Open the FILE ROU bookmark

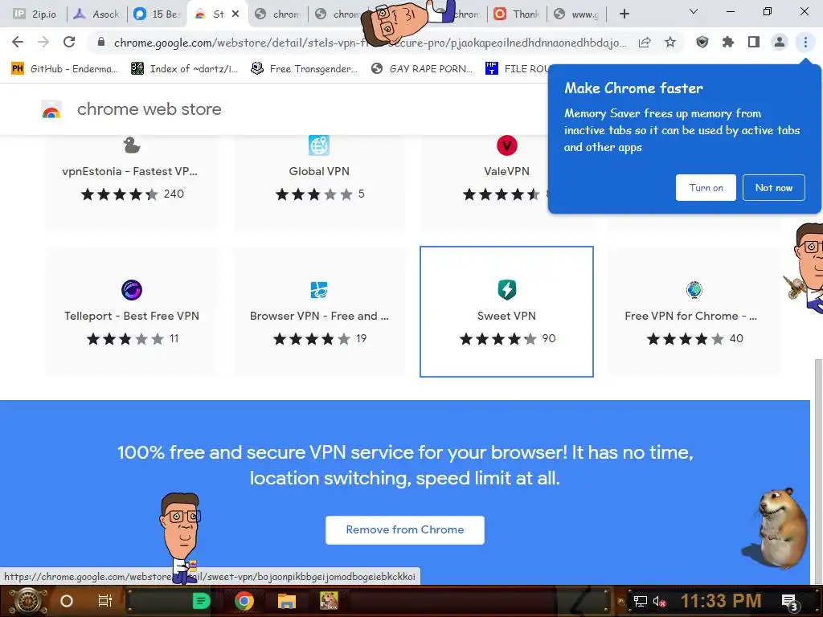[517, 68]
